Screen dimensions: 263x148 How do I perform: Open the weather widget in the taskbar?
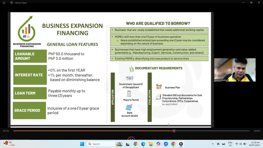119,144
